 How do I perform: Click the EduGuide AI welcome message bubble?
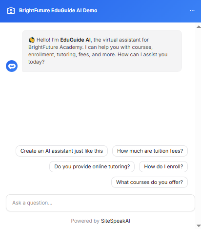102,51
